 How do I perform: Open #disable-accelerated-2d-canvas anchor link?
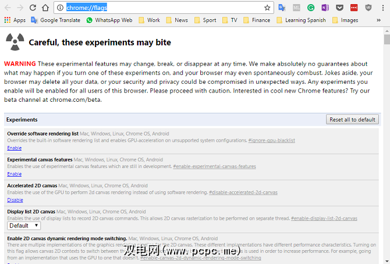(x=243, y=192)
